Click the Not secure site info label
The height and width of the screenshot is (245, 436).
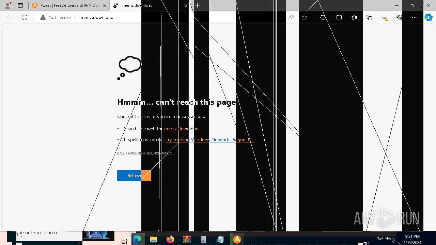[56, 17]
